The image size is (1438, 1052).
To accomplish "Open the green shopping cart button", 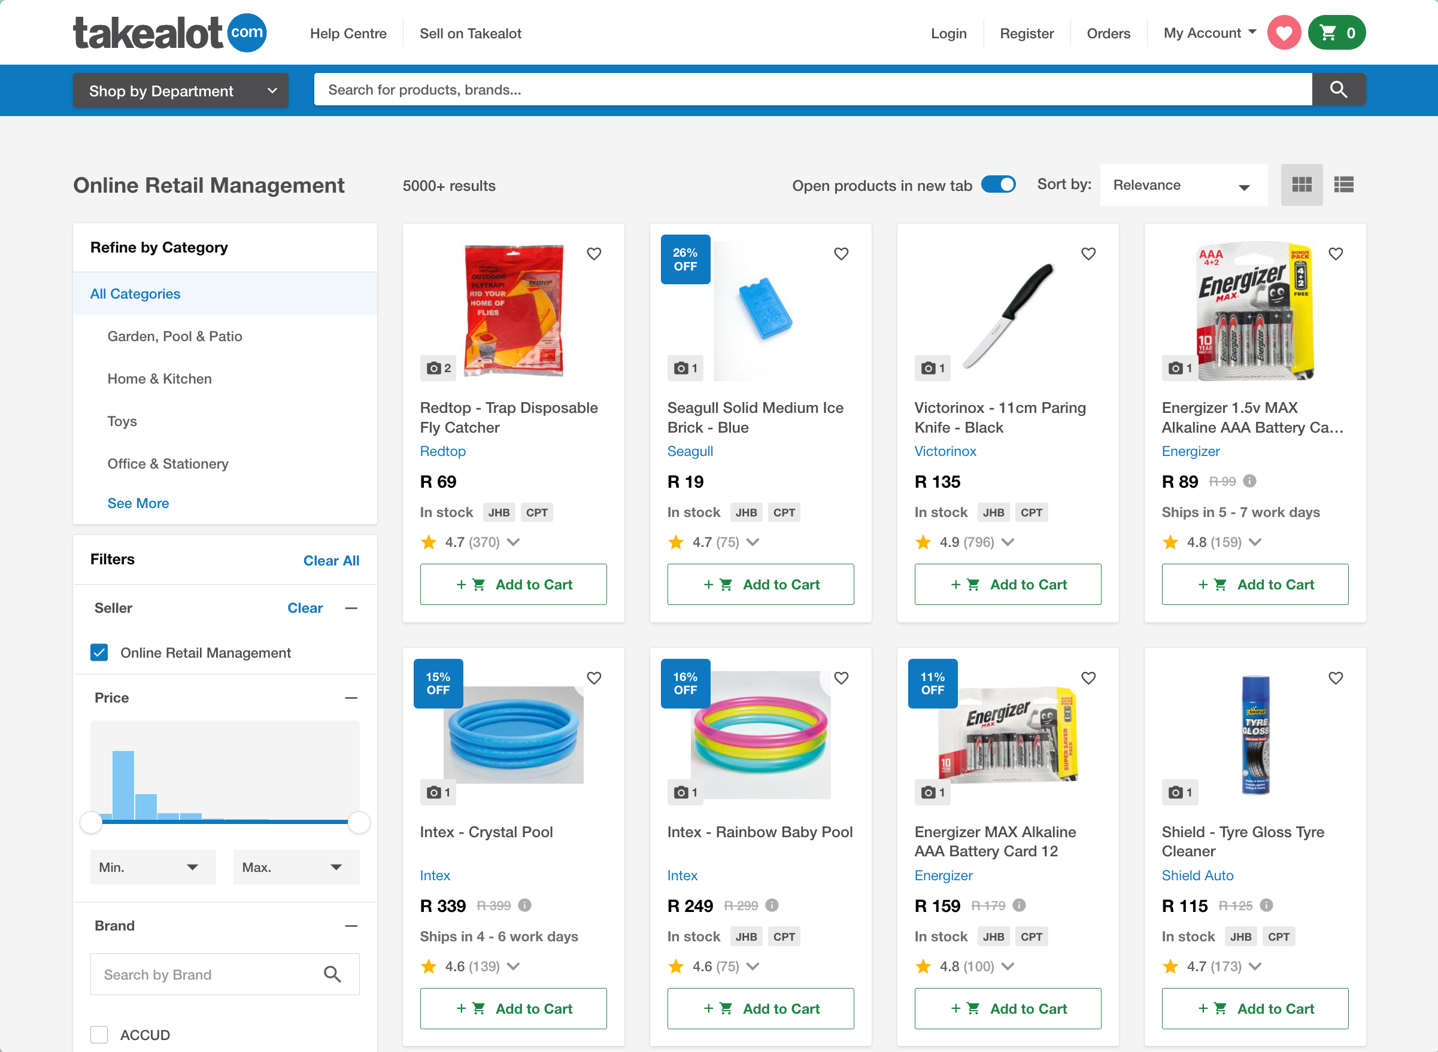I will 1336,32.
